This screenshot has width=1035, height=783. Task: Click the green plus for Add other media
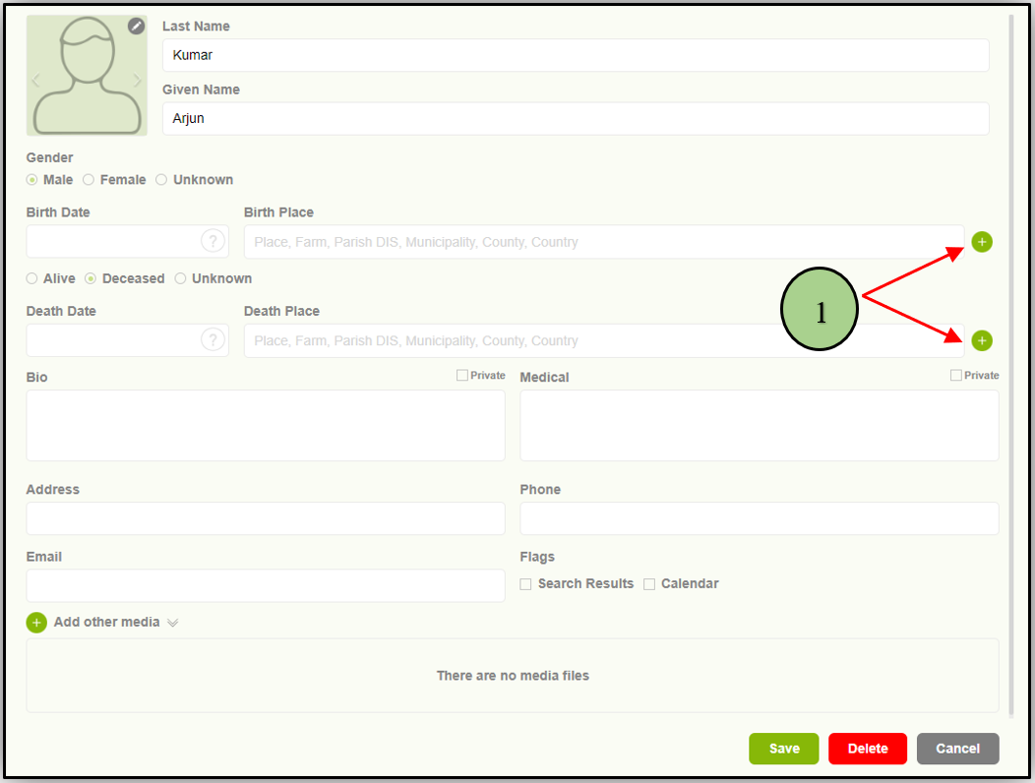[x=36, y=623]
